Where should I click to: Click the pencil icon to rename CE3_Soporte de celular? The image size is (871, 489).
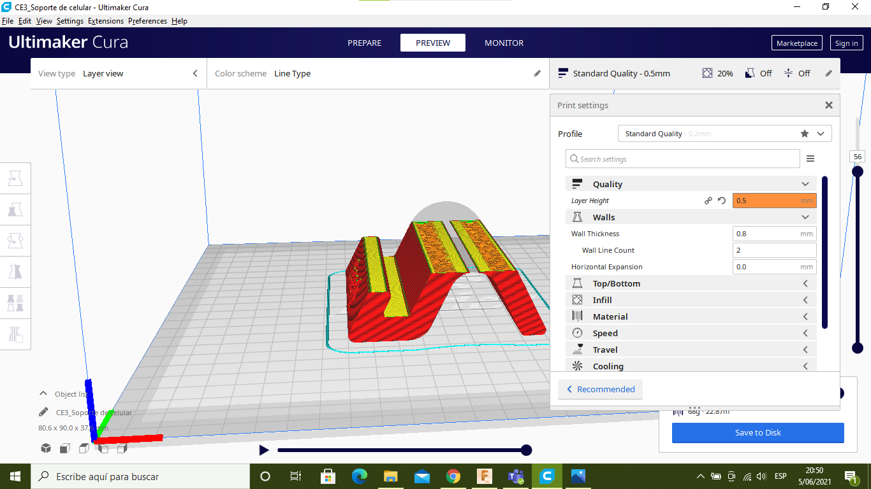(x=43, y=412)
